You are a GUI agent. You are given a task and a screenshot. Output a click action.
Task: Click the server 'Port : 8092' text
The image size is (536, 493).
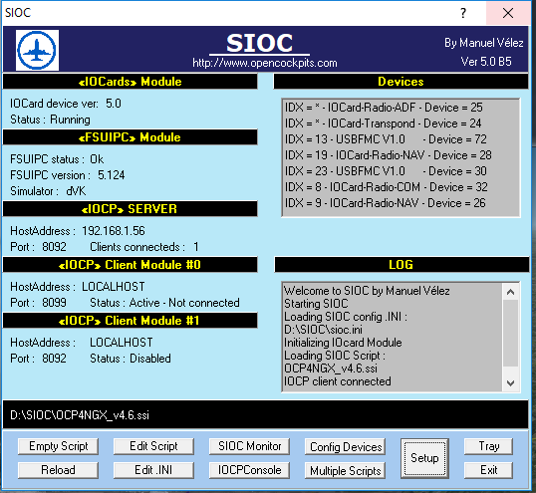pyautogui.click(x=38, y=247)
